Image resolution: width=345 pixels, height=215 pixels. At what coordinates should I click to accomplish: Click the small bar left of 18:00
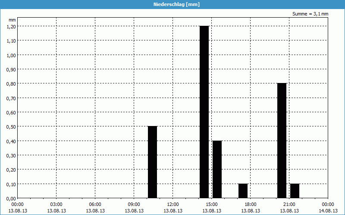pyautogui.click(x=243, y=190)
